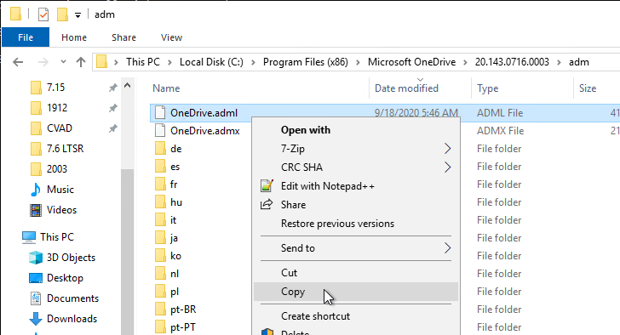Sort by Size column header
This screenshot has height=335, width=620.
point(588,88)
